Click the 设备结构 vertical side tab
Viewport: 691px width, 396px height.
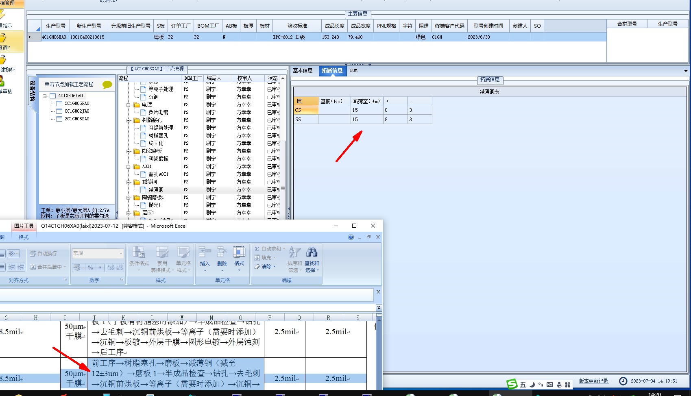pos(33,91)
